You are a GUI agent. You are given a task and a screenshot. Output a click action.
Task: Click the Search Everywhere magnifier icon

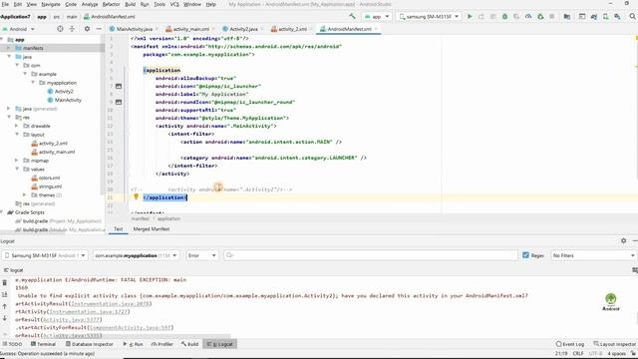(x=632, y=16)
